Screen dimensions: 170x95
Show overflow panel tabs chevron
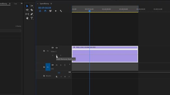pos(22,3)
